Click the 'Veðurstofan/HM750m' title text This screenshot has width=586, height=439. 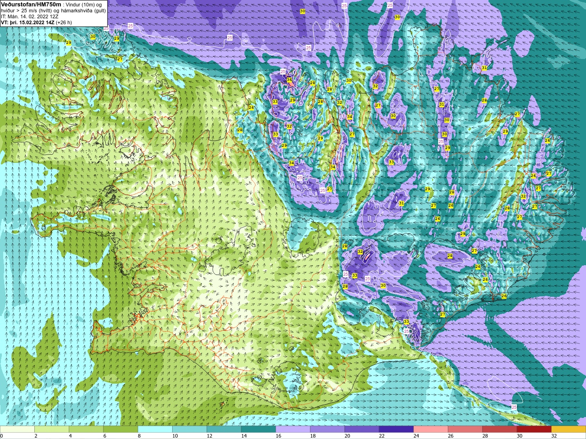tap(31, 4)
